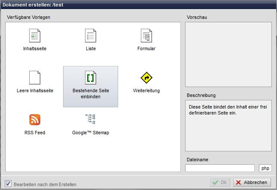Cancel with the Abbrechen button
The height and width of the screenshot is (190, 277).
[252, 182]
